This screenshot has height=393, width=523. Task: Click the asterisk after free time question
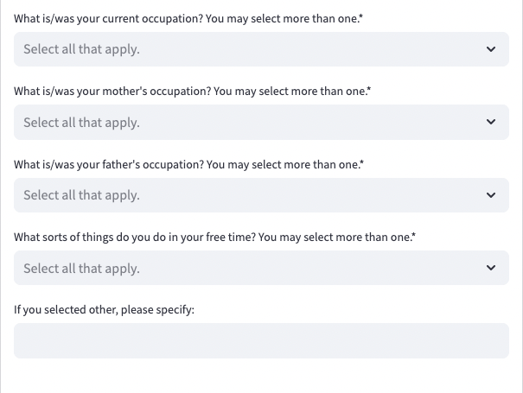(415, 235)
